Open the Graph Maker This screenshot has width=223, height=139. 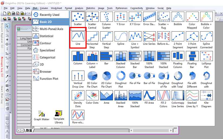[x=42, y=116]
